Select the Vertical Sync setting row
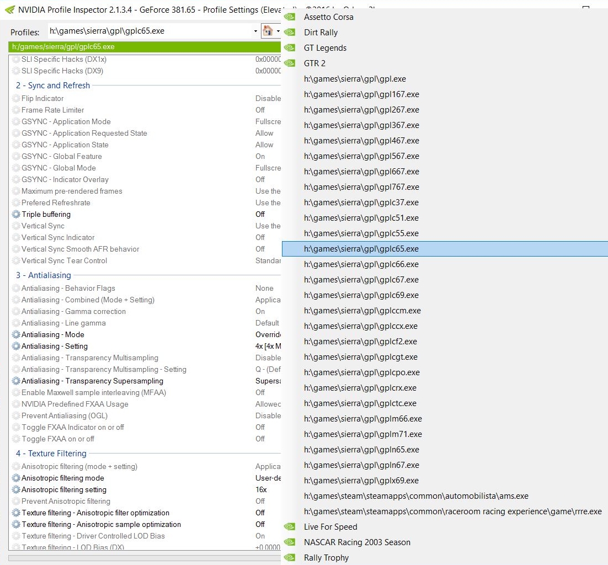This screenshot has width=608, height=565. point(43,226)
